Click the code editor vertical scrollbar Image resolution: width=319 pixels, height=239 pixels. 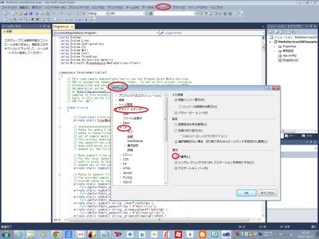tap(263, 126)
